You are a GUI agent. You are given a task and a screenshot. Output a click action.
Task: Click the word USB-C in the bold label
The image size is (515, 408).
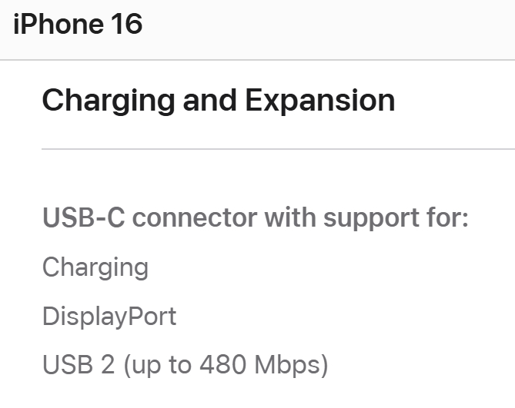point(84,217)
